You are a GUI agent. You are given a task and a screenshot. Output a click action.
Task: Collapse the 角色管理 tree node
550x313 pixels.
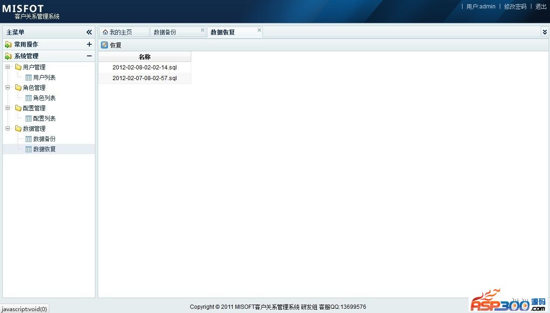8,88
